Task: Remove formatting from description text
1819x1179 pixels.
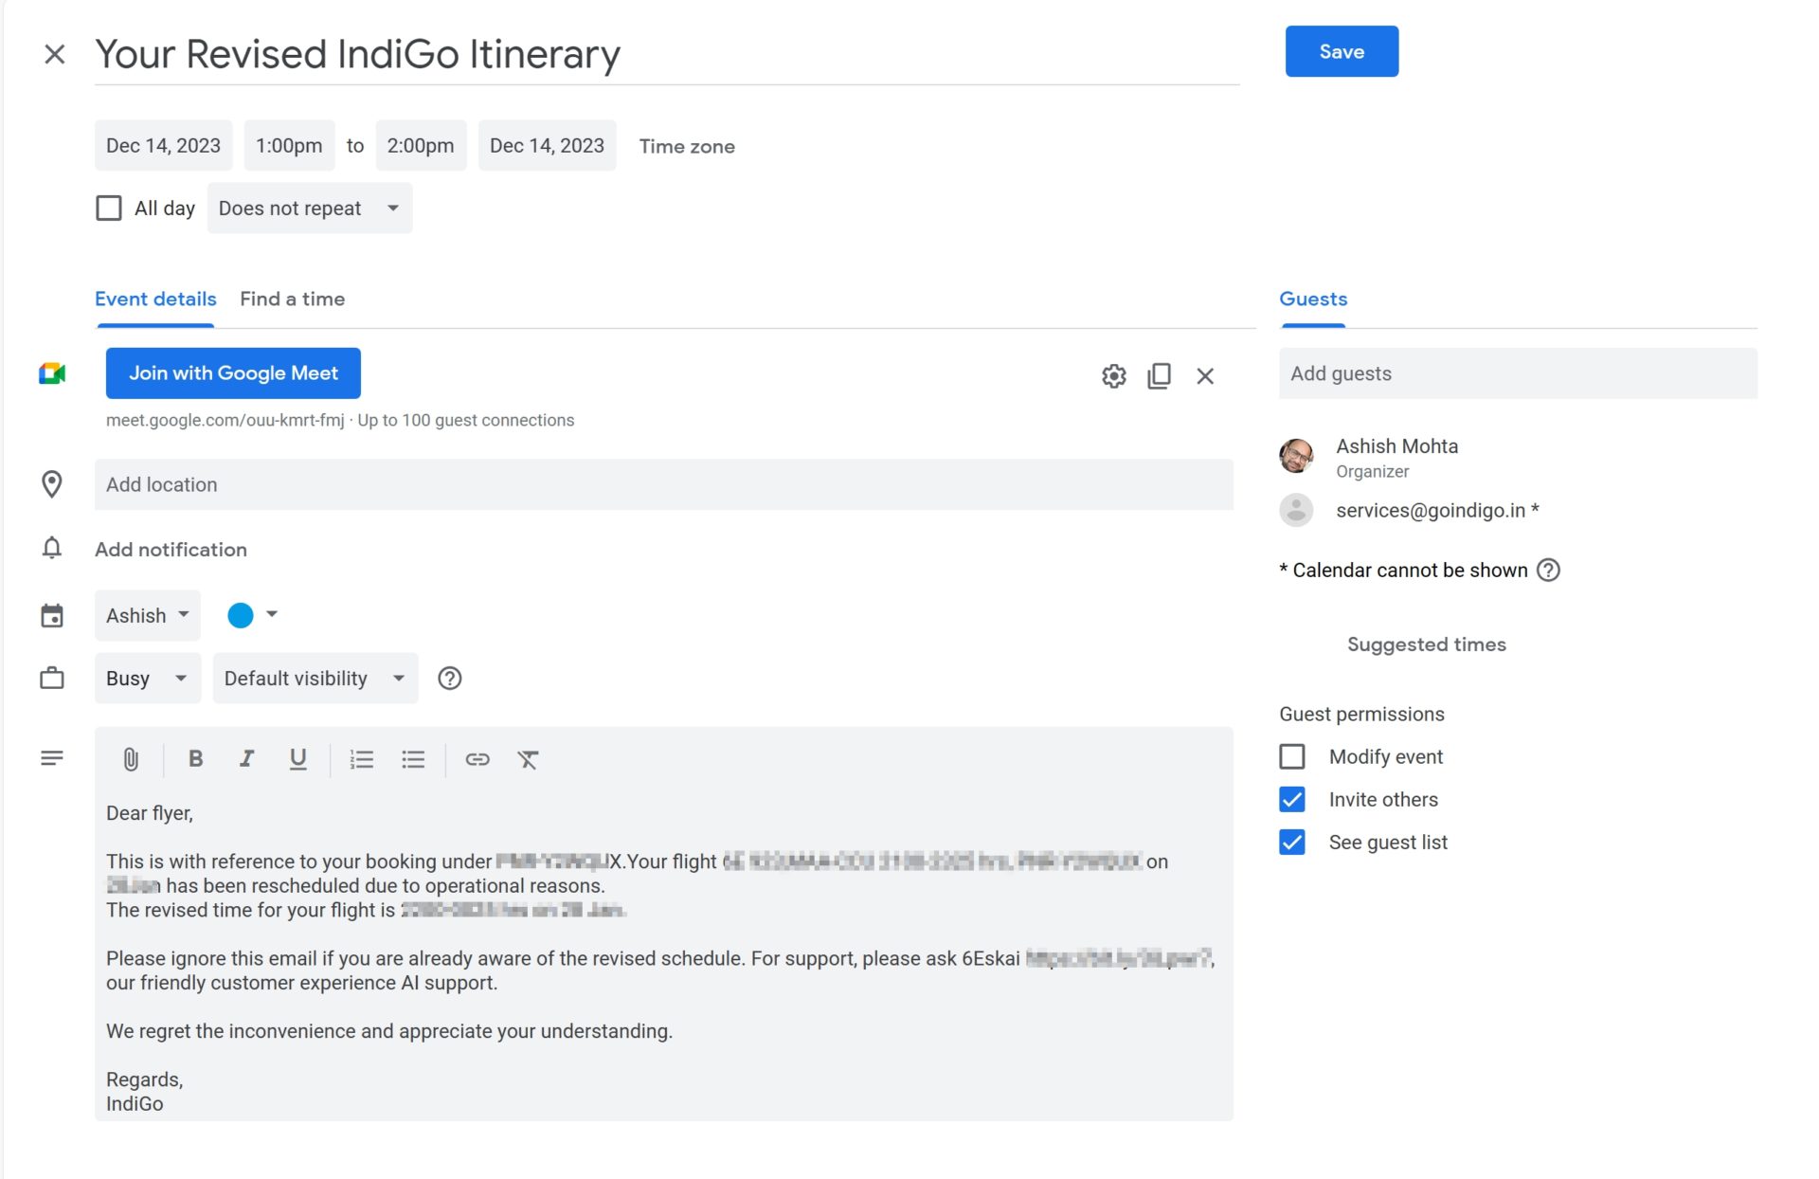Action: coord(528,759)
